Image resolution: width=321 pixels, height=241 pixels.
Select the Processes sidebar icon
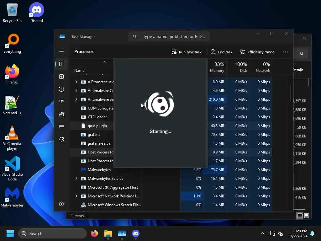tap(61, 64)
